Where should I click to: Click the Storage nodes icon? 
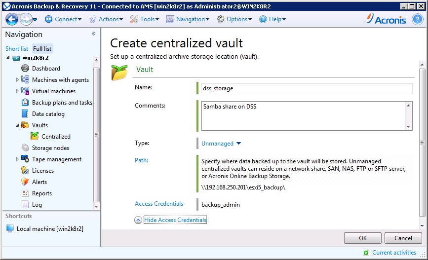pyautogui.click(x=25, y=148)
